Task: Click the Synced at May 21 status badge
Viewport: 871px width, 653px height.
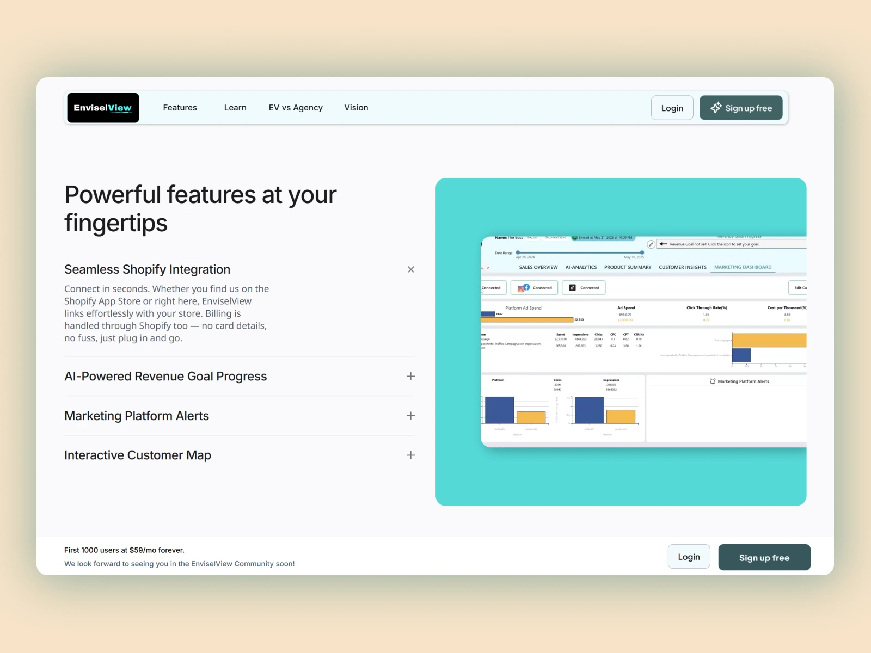Action: pyautogui.click(x=603, y=238)
